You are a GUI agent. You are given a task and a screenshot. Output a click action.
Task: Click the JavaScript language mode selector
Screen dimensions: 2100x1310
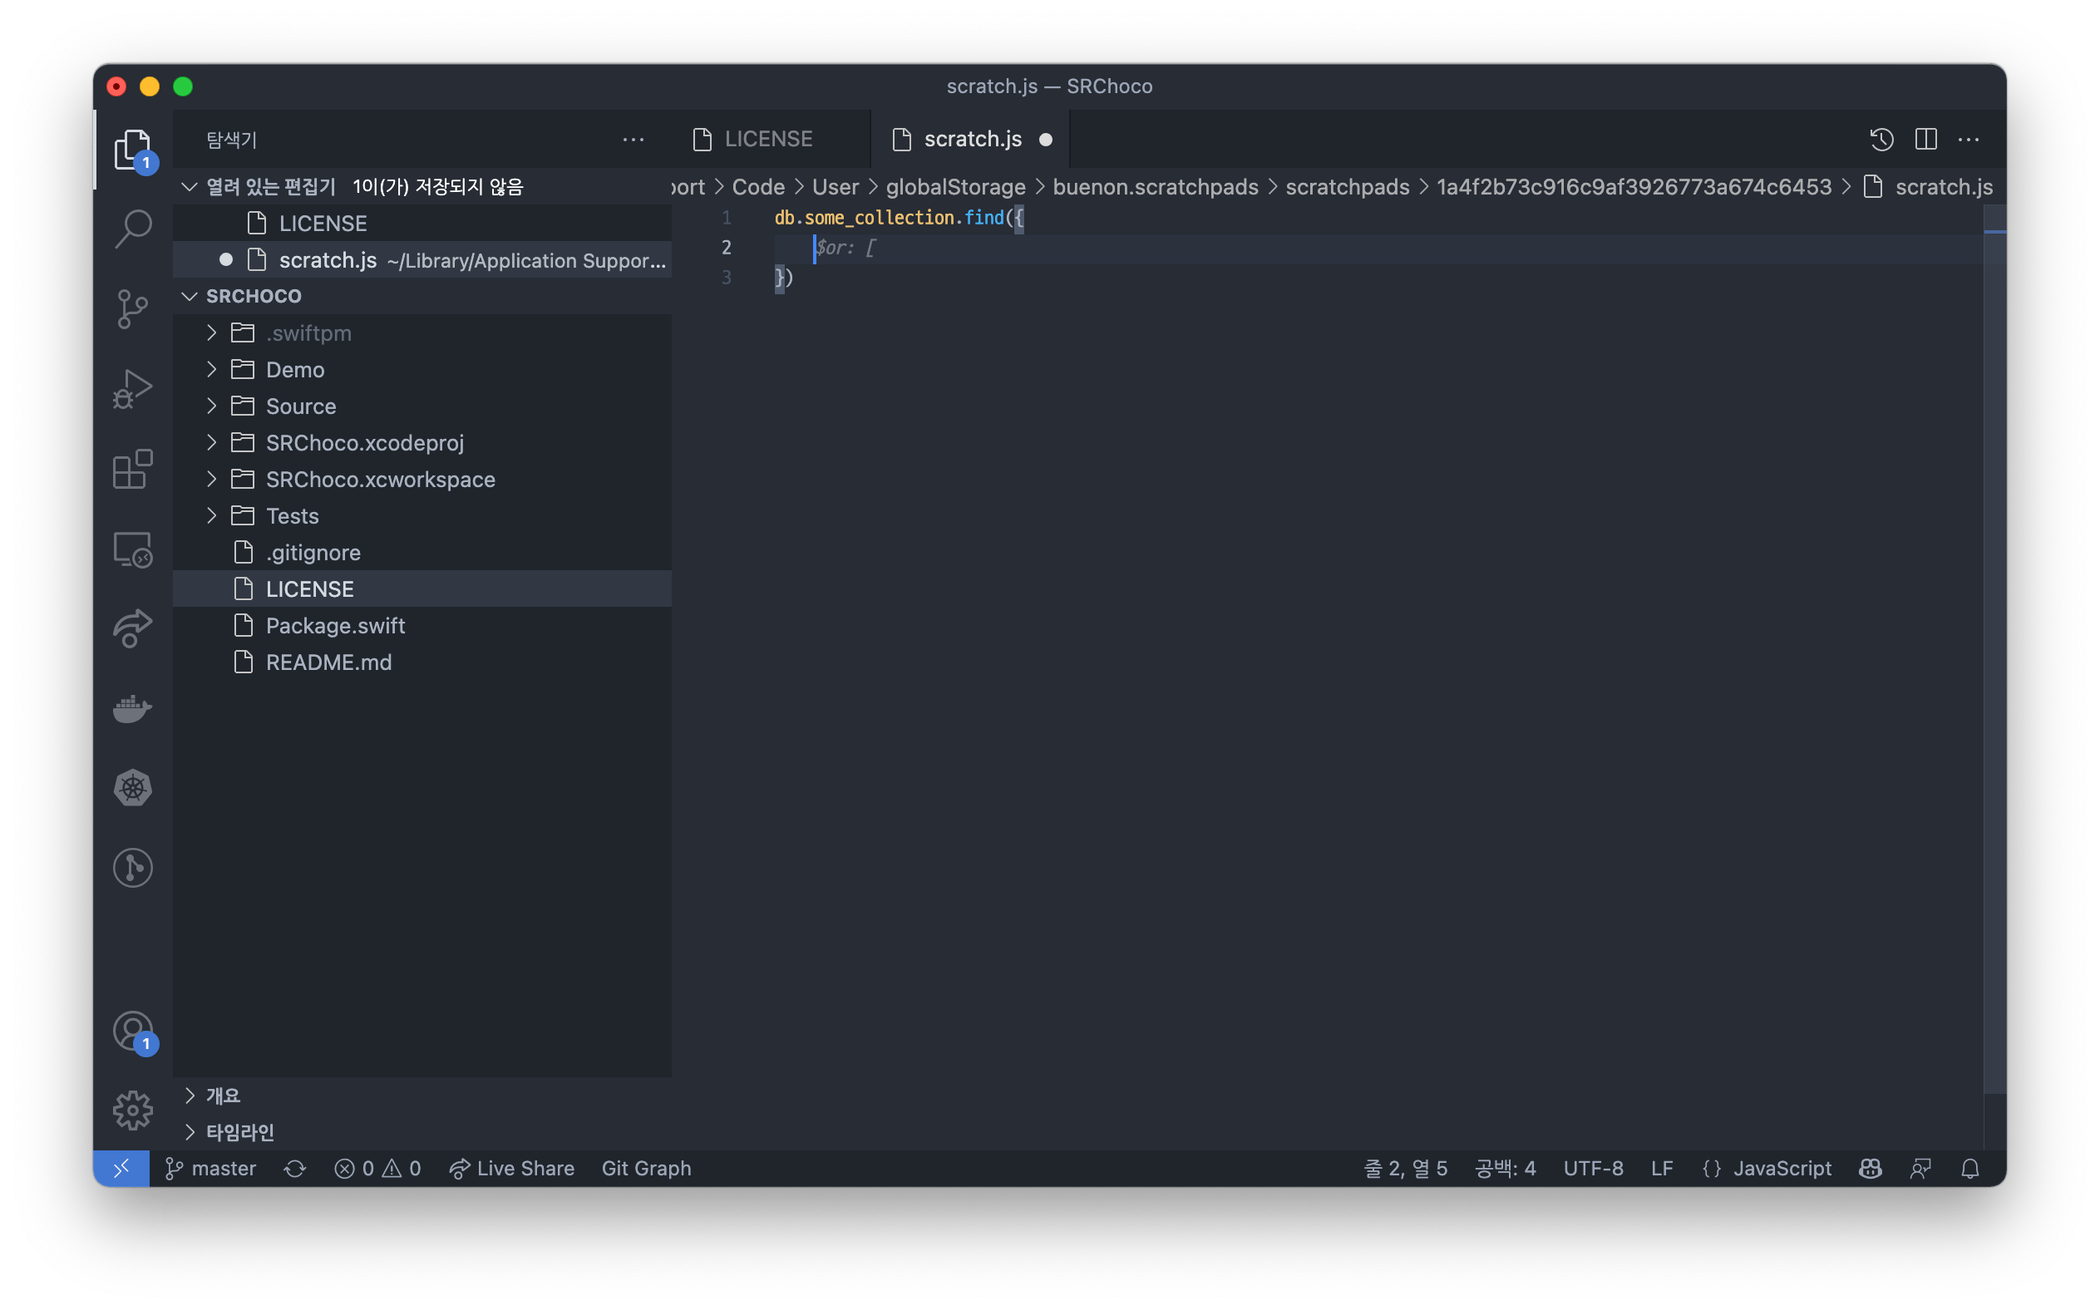(1782, 1169)
